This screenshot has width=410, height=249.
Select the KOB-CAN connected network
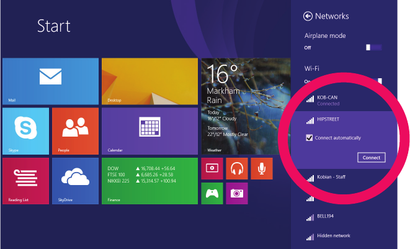click(344, 100)
